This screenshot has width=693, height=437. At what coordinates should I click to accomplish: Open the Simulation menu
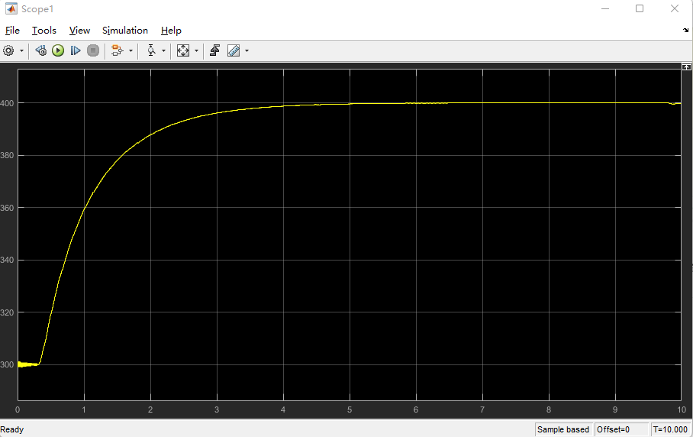coord(125,31)
